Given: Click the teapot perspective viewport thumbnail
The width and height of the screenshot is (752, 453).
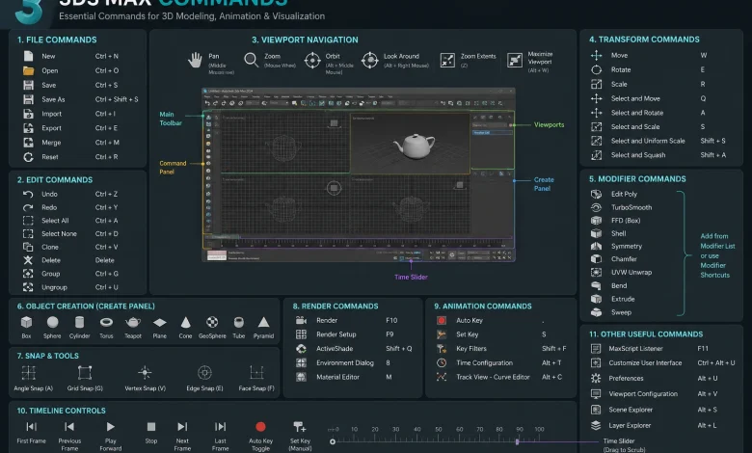Looking at the screenshot, I should coord(410,144).
